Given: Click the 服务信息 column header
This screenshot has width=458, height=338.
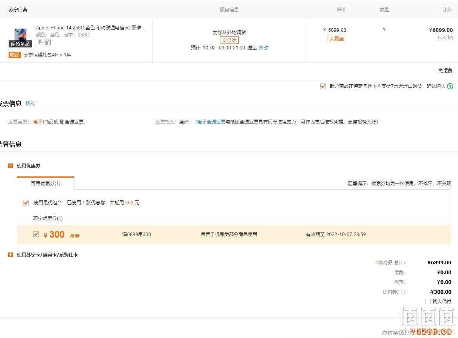Looking at the screenshot, I should coord(229,10).
